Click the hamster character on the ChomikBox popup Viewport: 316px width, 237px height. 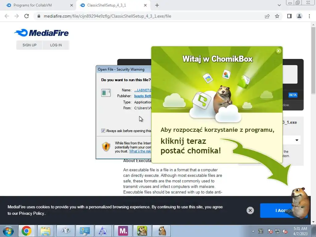click(223, 99)
